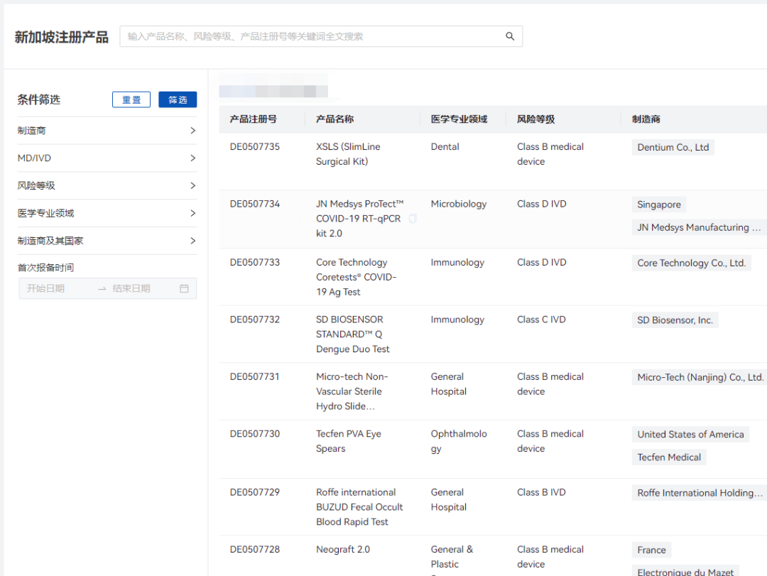Click the France country tag

pyautogui.click(x=651, y=550)
